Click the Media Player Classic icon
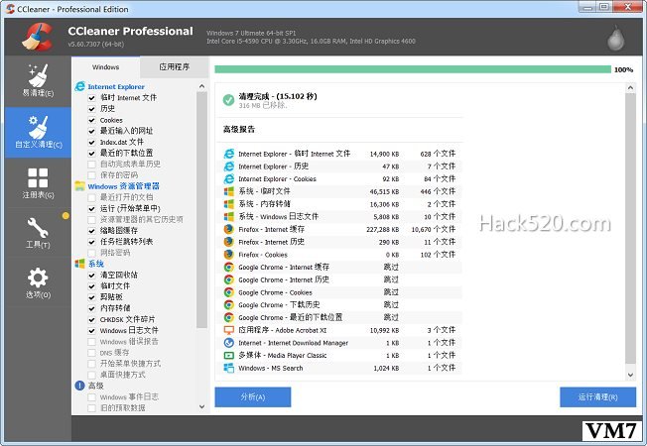This screenshot has height=446, width=647. click(228, 356)
